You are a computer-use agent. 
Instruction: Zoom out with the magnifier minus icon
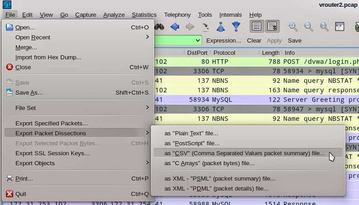click(309, 27)
